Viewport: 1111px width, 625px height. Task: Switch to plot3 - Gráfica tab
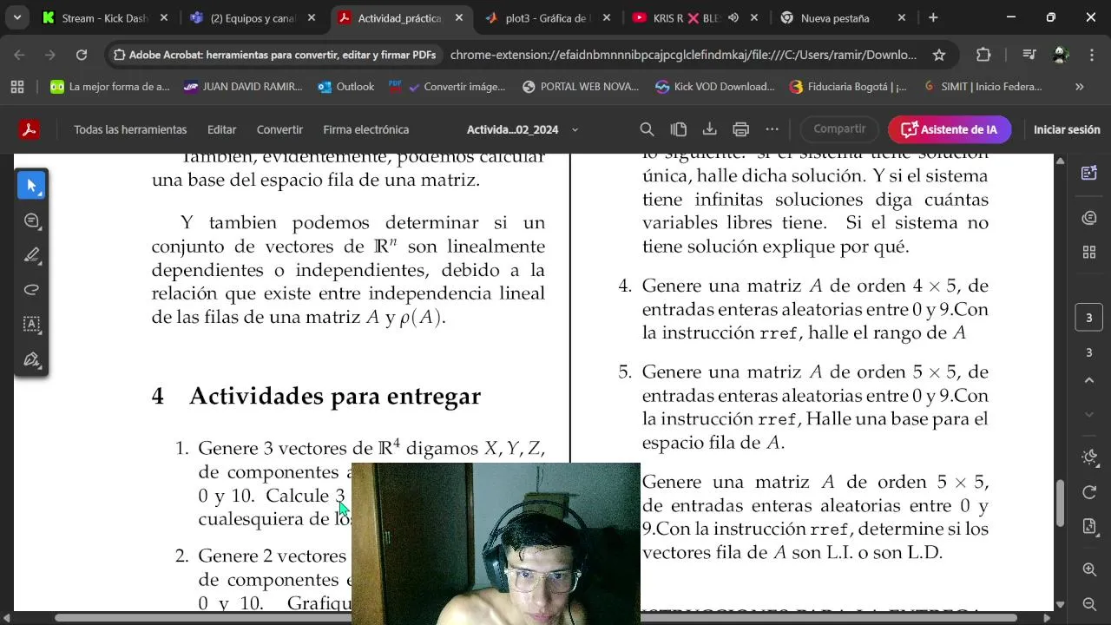pyautogui.click(x=549, y=17)
